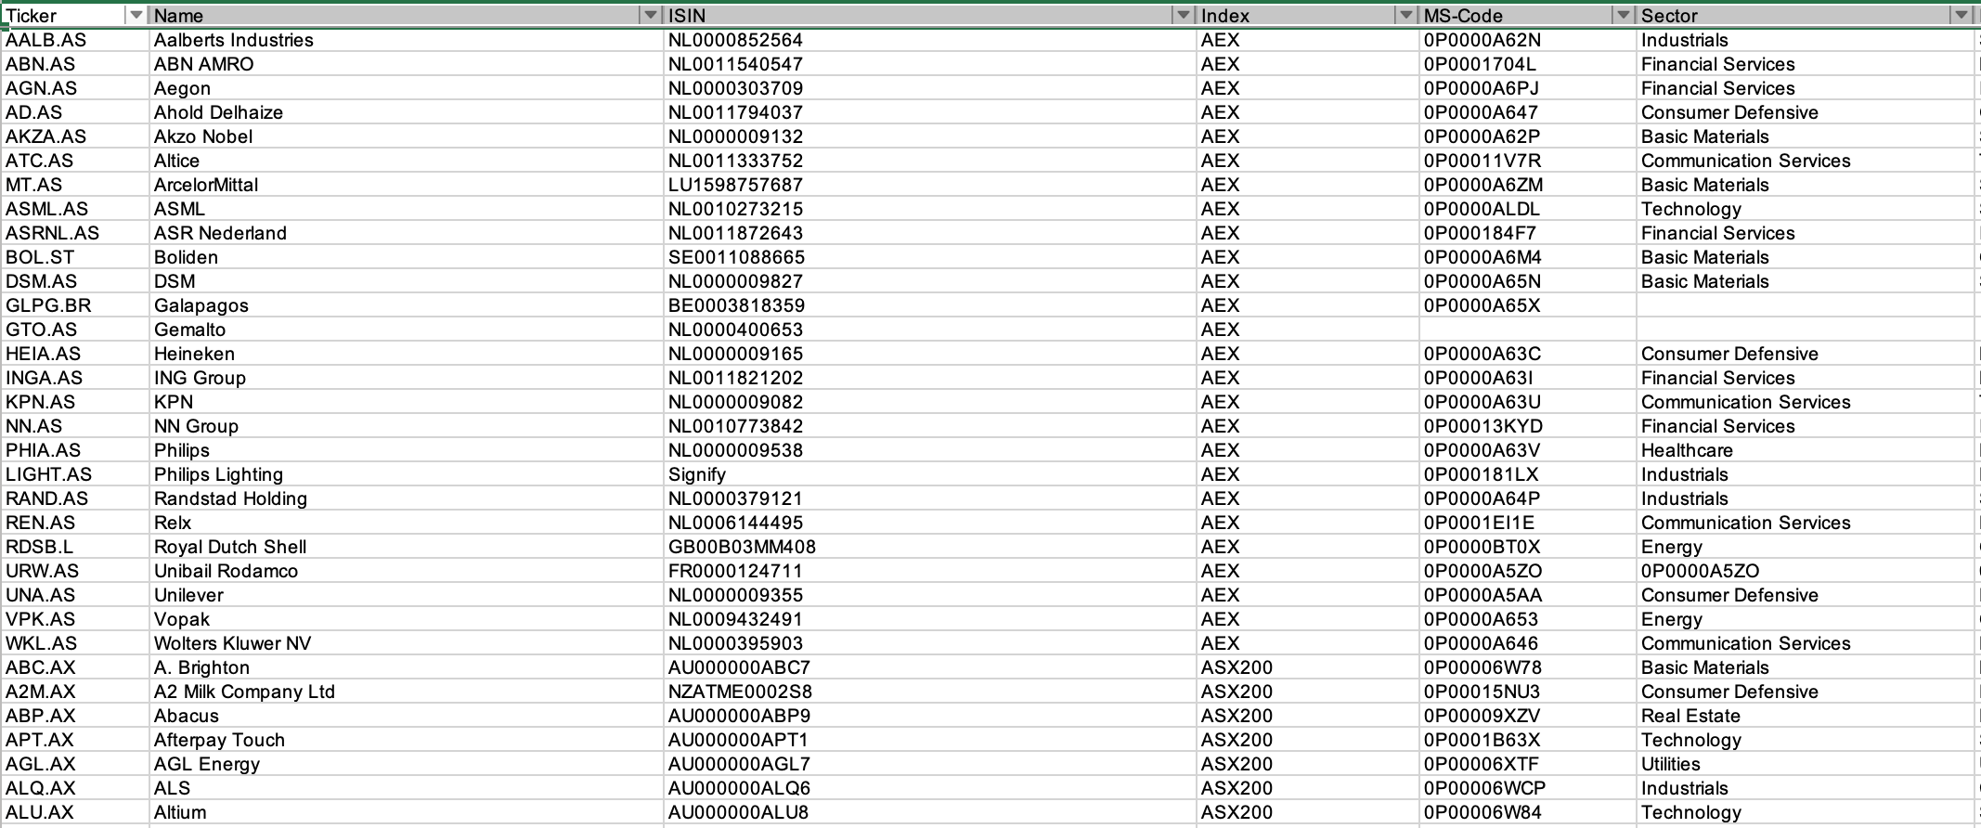Viewport: 1981px width, 828px height.
Task: Select the HEIA.AS ticker cell
Action: (x=74, y=354)
